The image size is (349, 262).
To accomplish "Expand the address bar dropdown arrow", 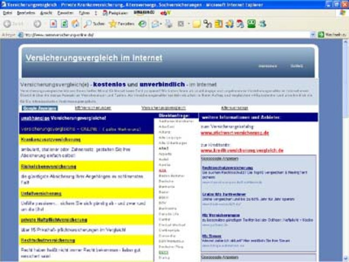I will [312, 35].
